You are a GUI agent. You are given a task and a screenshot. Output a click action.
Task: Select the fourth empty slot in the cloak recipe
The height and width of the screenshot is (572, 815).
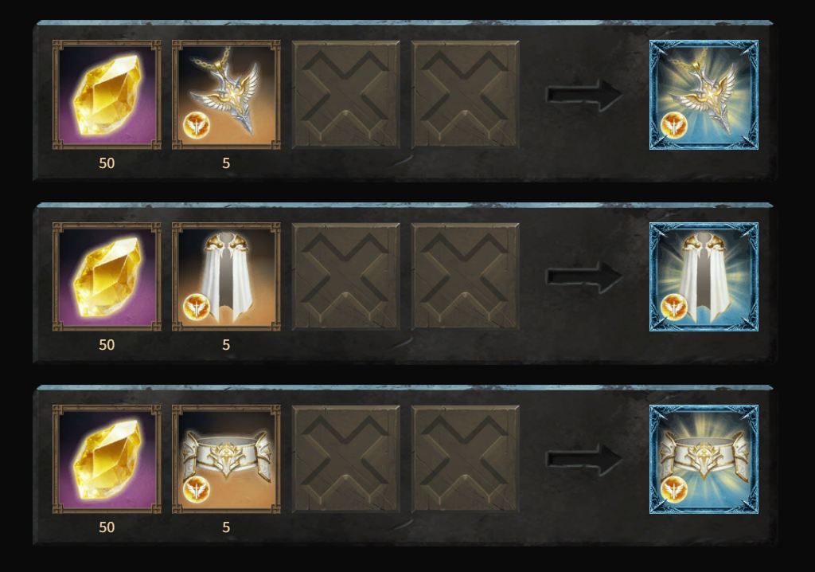coord(465,277)
